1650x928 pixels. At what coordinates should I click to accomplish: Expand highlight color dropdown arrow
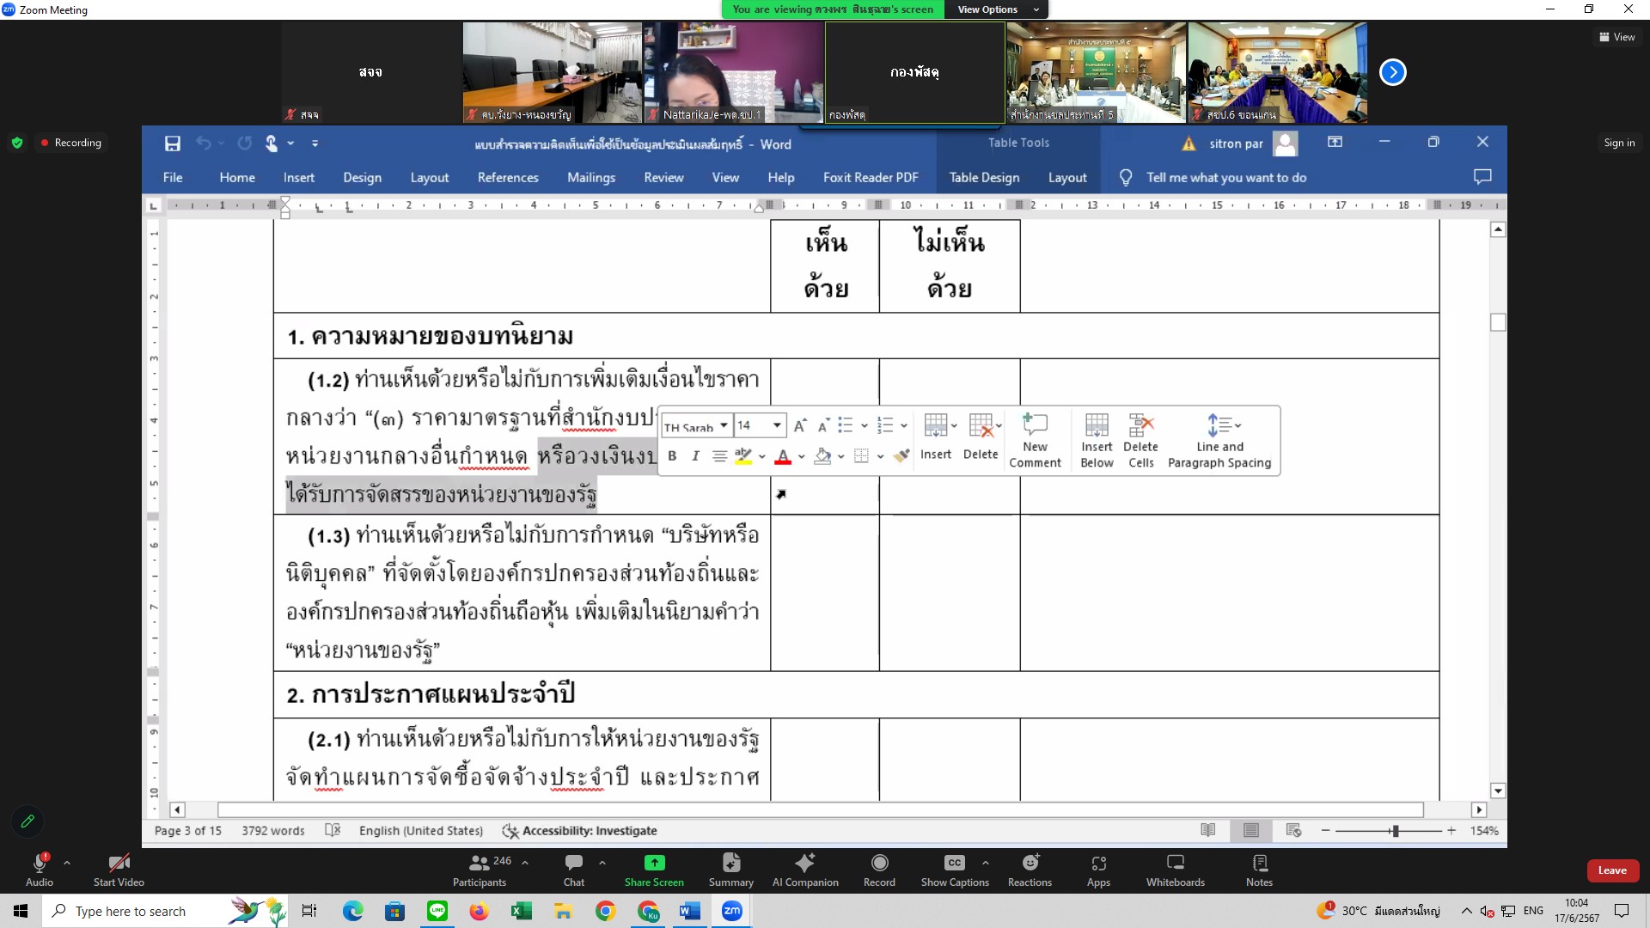pyautogui.click(x=761, y=456)
